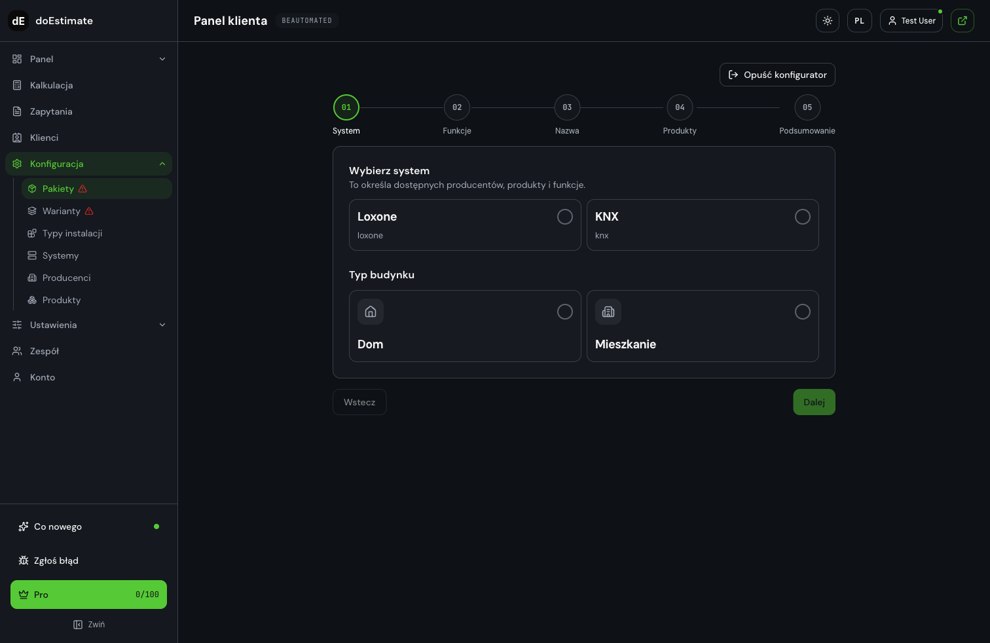Go to step 03 Nazwa

pyautogui.click(x=567, y=107)
